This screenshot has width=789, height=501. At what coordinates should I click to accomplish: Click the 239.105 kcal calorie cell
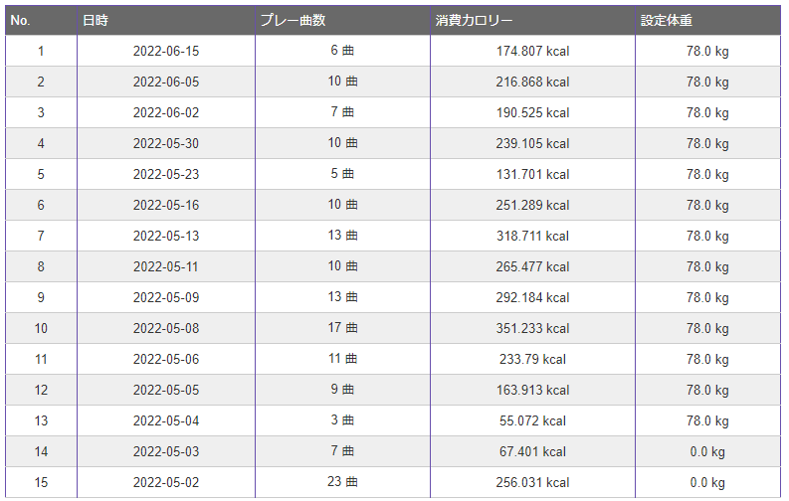[x=533, y=143]
